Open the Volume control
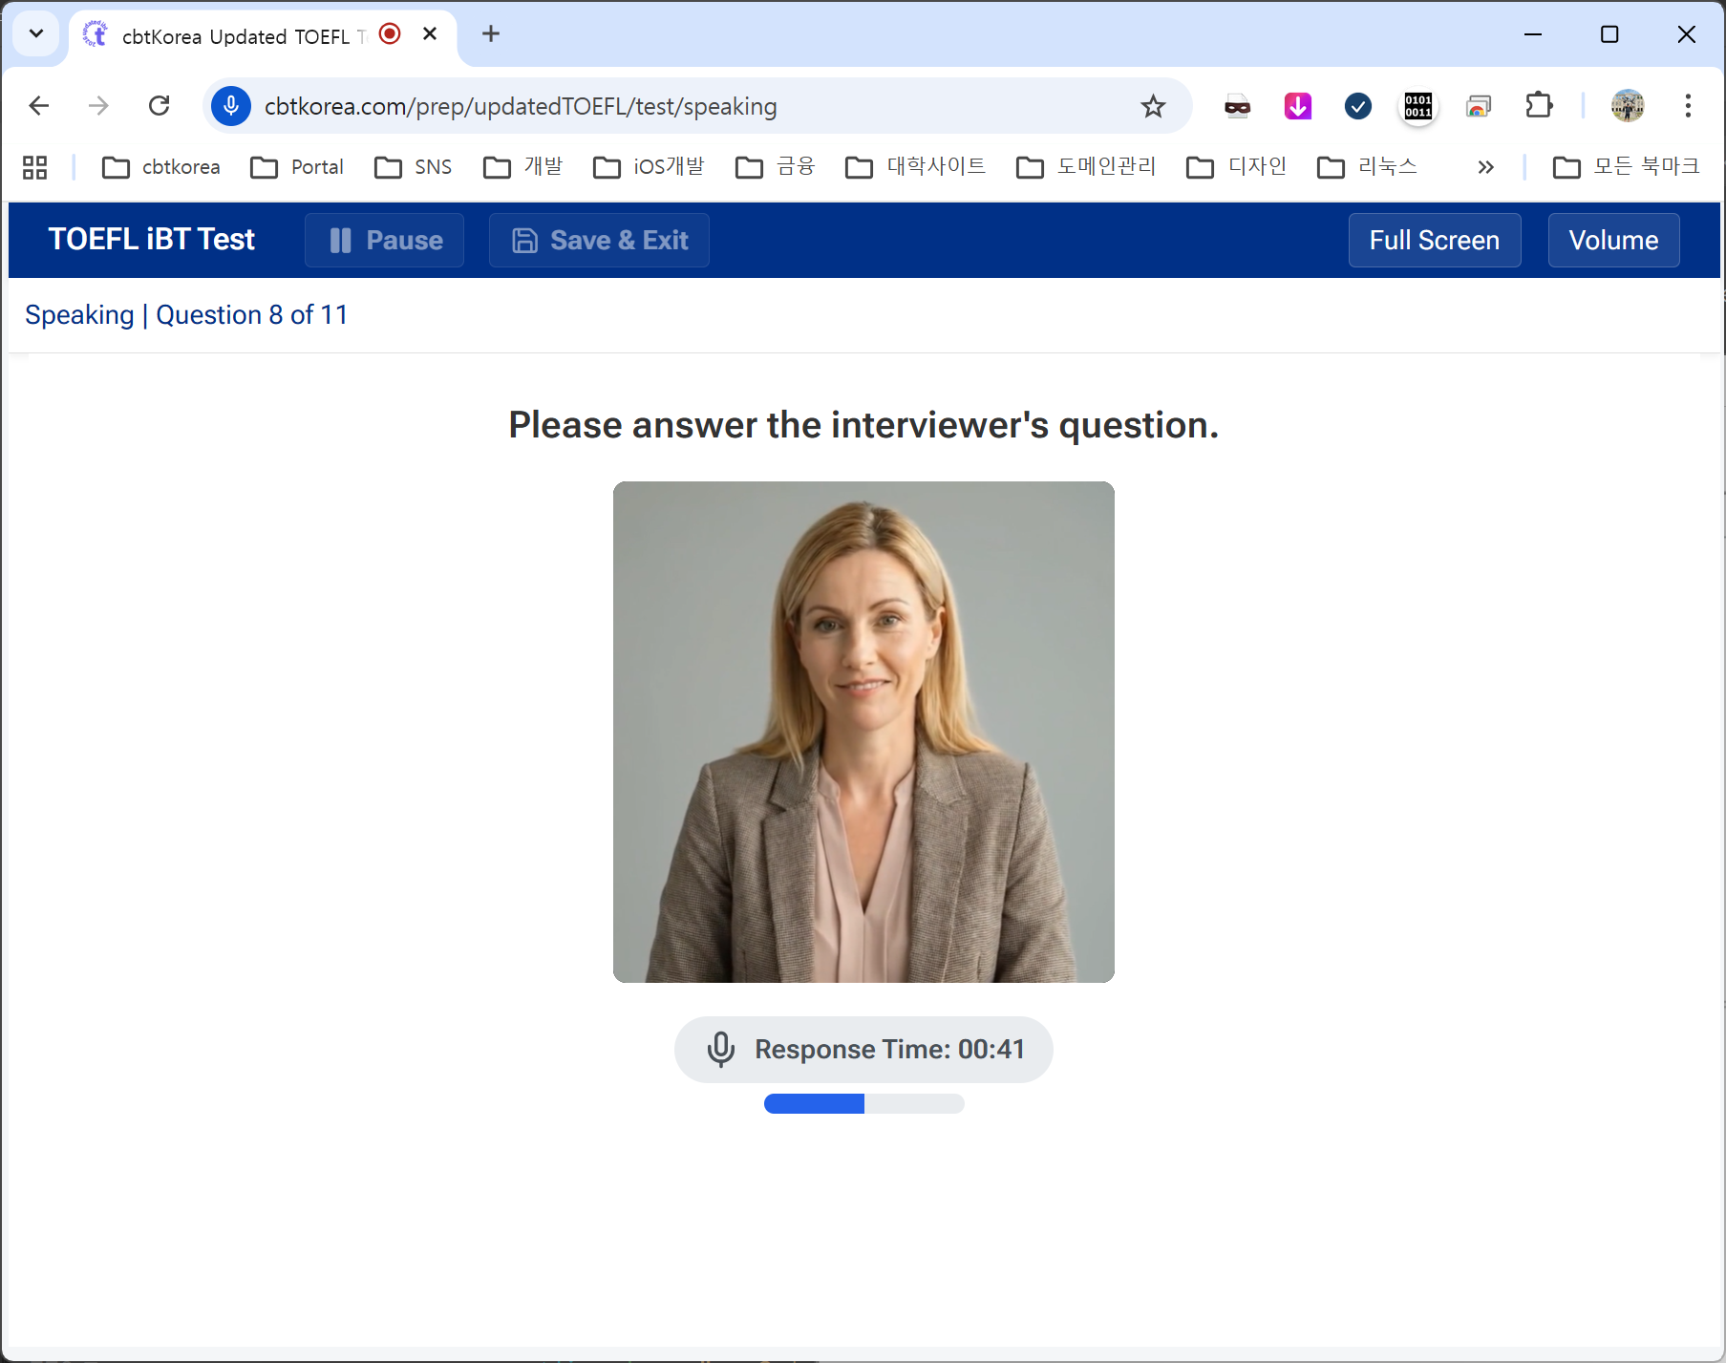The width and height of the screenshot is (1726, 1363). coord(1612,241)
